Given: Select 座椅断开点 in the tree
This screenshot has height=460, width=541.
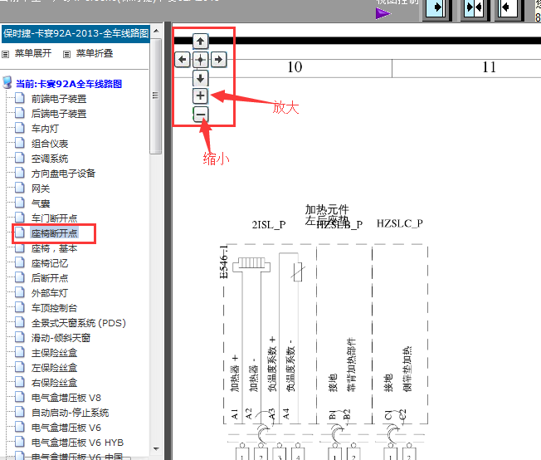Looking at the screenshot, I should (x=54, y=233).
